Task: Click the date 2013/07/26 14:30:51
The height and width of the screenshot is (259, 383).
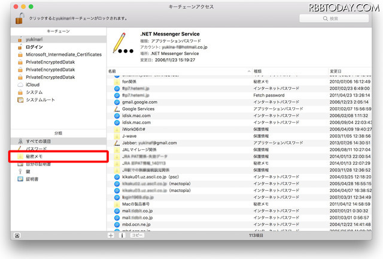Action: click(349, 143)
